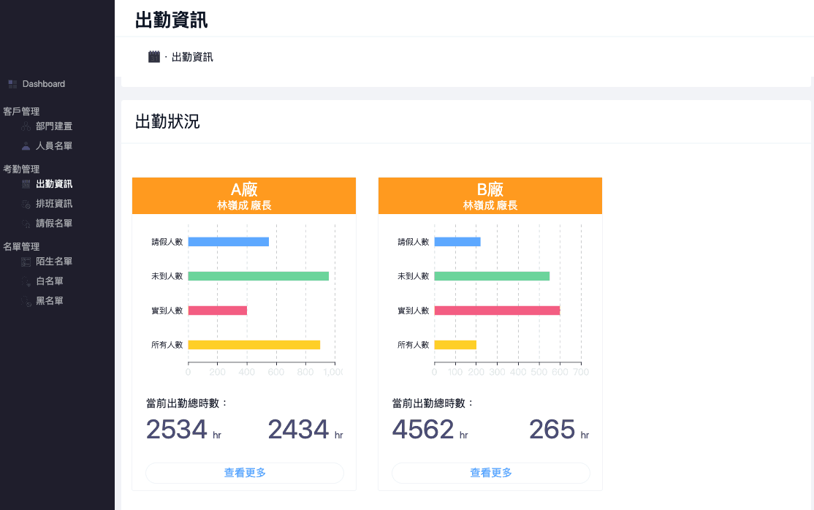Viewport: 814px width, 510px height.
Task: Click the 出勤資訊 breadcrumb link
Action: (x=192, y=57)
